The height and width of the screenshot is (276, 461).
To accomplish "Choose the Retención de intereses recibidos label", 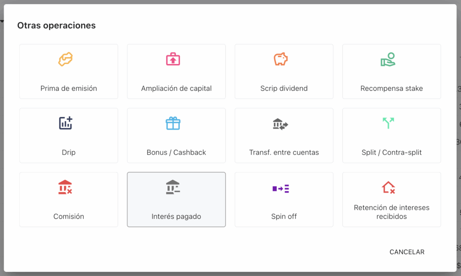I will point(392,212).
